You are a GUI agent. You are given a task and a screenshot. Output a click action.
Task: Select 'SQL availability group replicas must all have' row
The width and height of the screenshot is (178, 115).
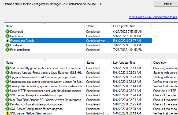pos(92,68)
